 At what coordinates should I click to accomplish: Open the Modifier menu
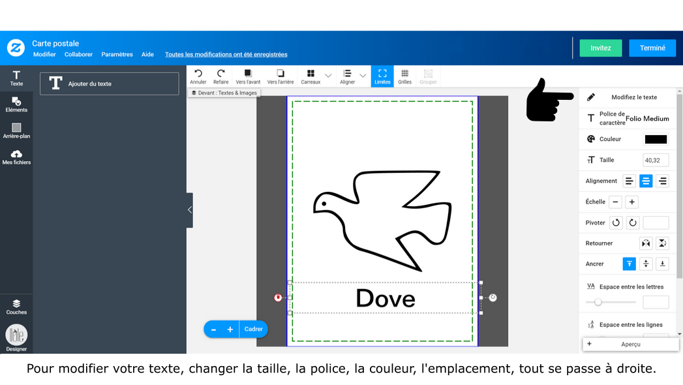[x=44, y=54]
